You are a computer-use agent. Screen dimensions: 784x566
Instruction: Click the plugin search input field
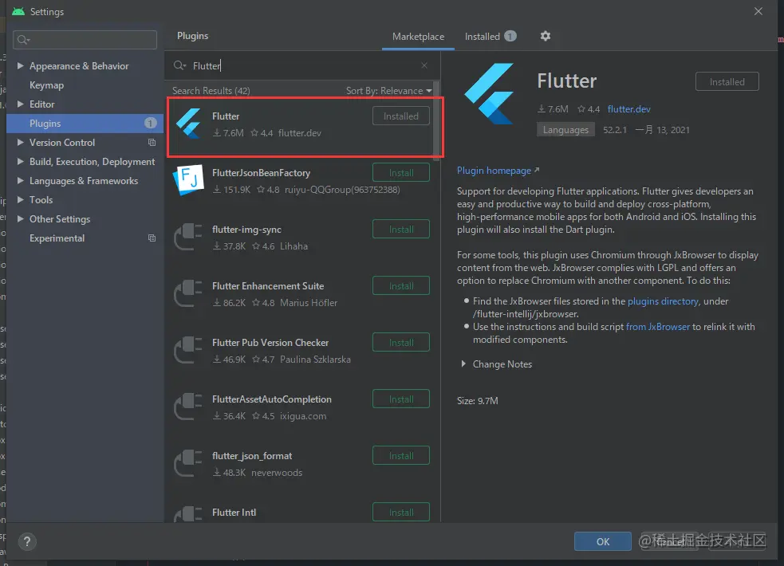point(303,66)
